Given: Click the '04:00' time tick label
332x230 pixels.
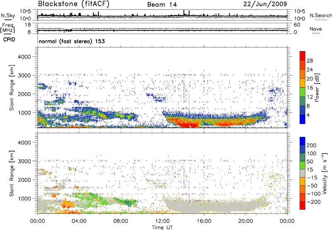Looking at the screenshot, I should point(79,221).
